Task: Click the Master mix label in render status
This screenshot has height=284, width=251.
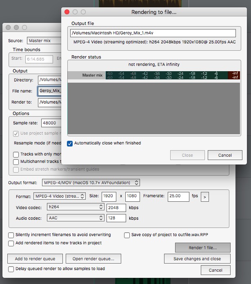Action: tap(92, 75)
